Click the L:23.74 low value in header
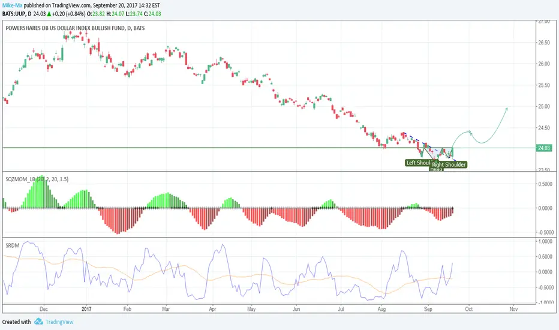The width and height of the screenshot is (559, 330). [x=134, y=14]
